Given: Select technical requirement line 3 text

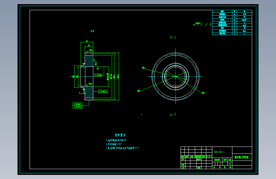Looking at the screenshot, I should point(123,148).
